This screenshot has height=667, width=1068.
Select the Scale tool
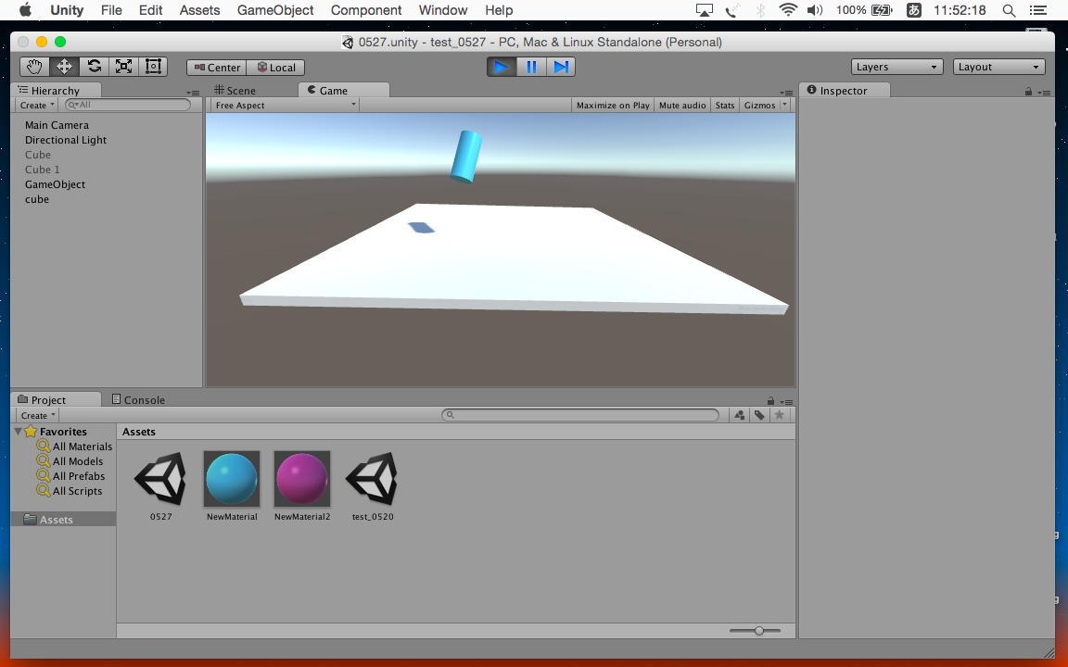coord(123,67)
